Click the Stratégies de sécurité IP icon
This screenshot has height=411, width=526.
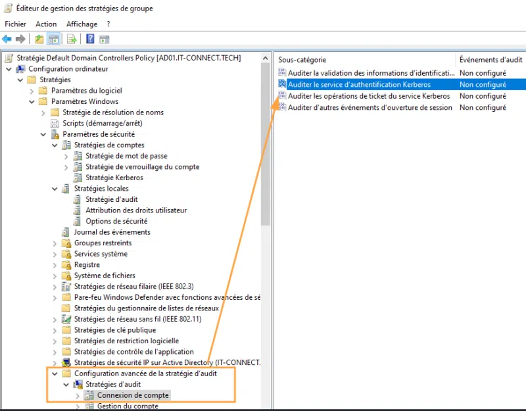66,363
